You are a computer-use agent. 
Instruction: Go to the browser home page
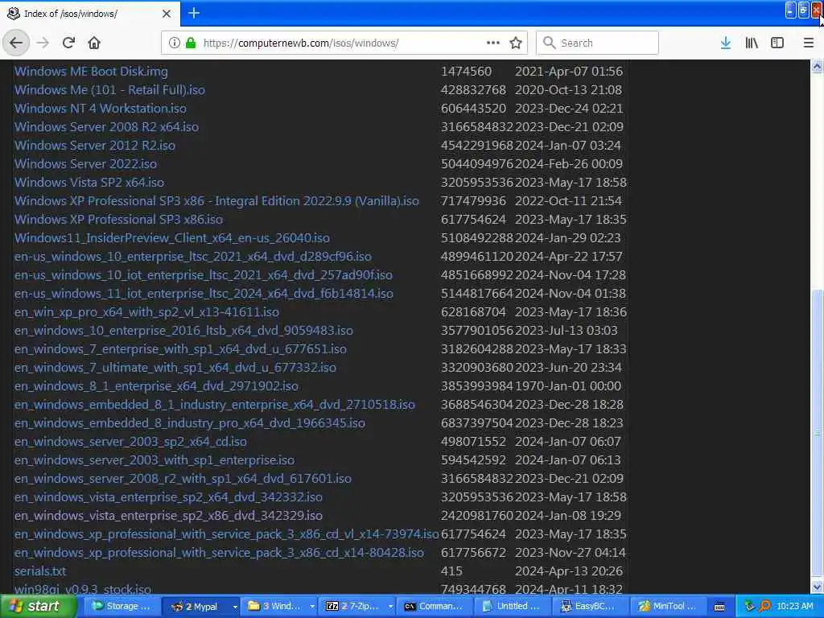tap(94, 43)
